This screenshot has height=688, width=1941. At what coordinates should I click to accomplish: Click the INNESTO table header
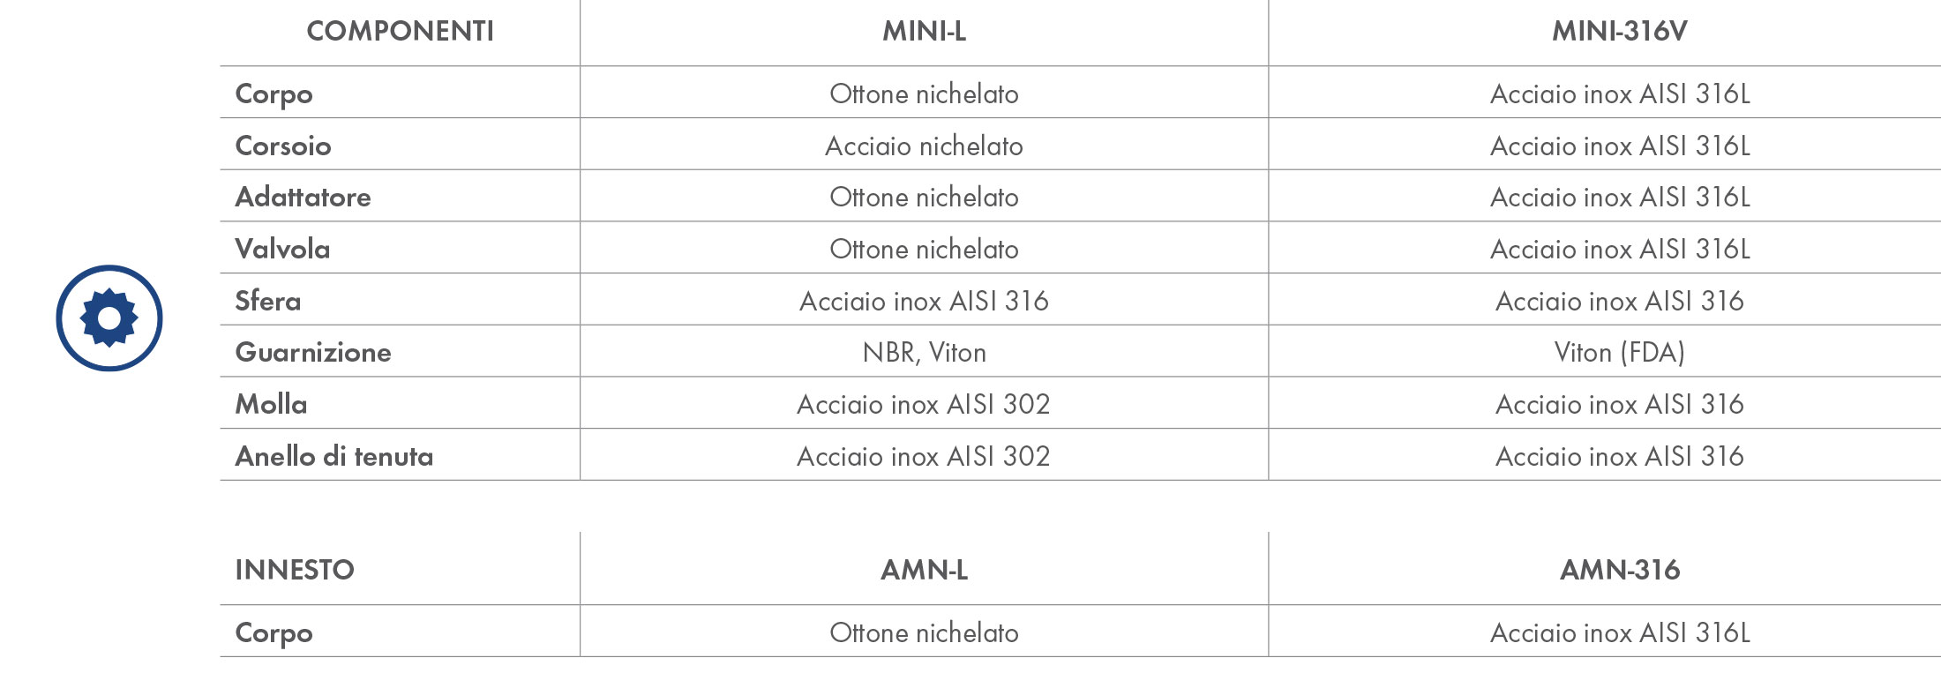click(295, 570)
